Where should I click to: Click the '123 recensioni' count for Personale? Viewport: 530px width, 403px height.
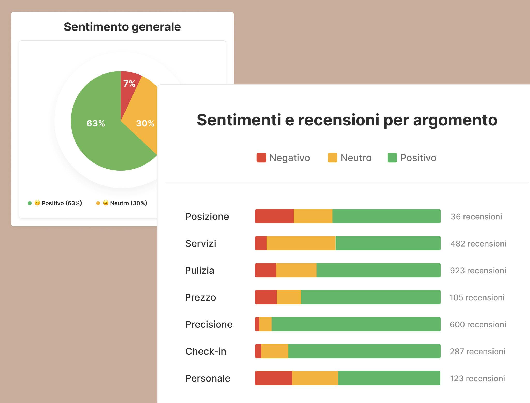[x=477, y=378]
